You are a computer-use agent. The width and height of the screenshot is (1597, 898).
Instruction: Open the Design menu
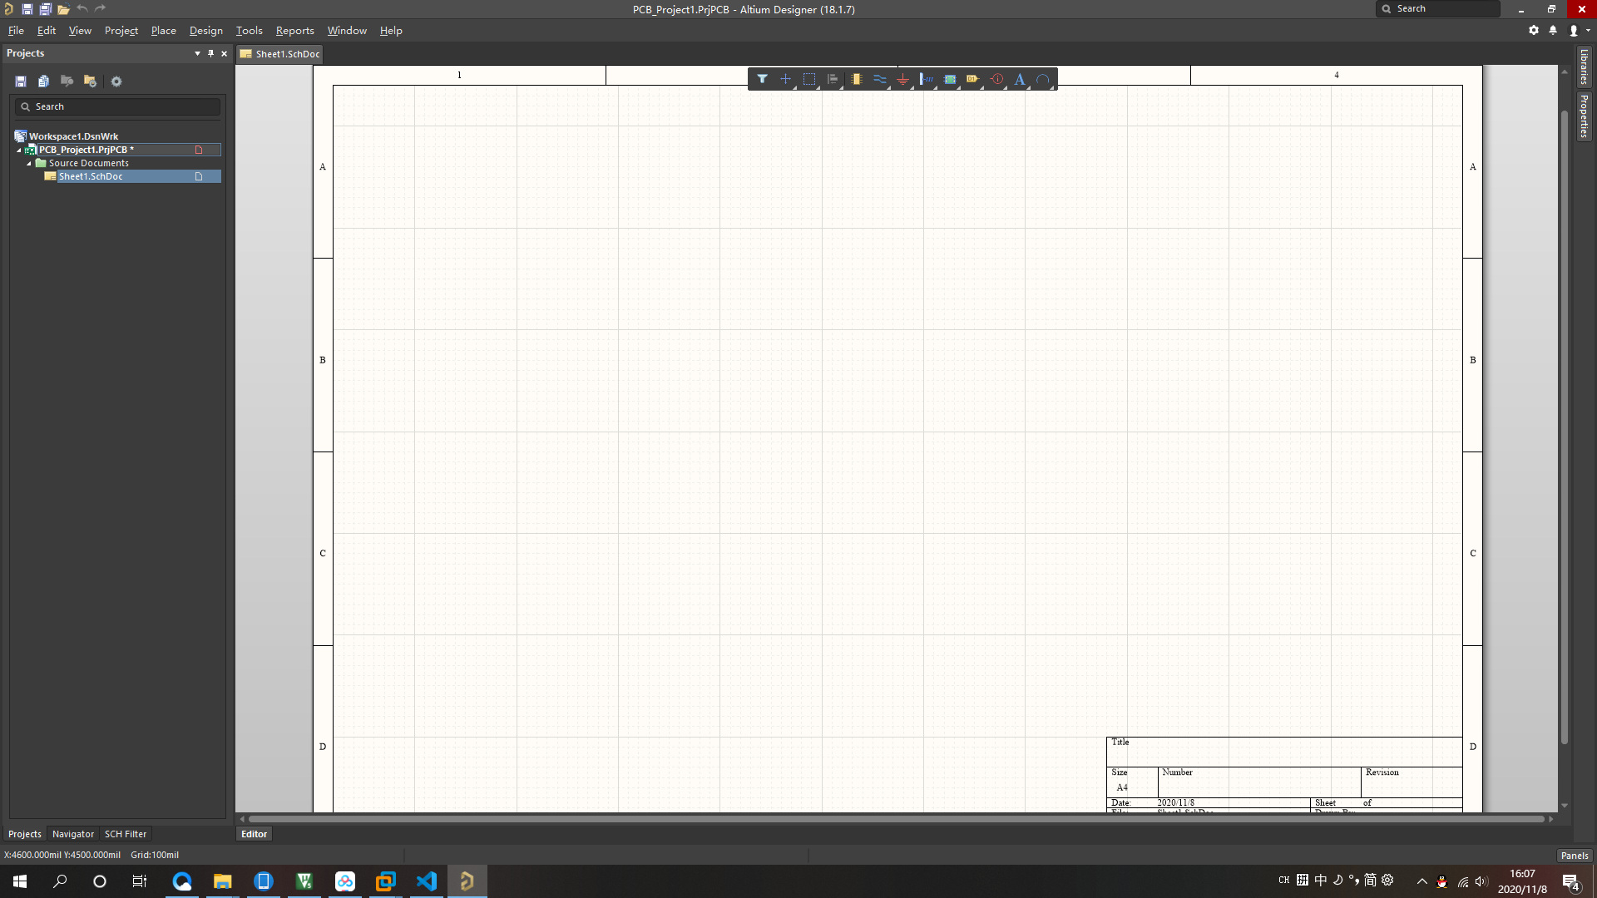tap(205, 31)
